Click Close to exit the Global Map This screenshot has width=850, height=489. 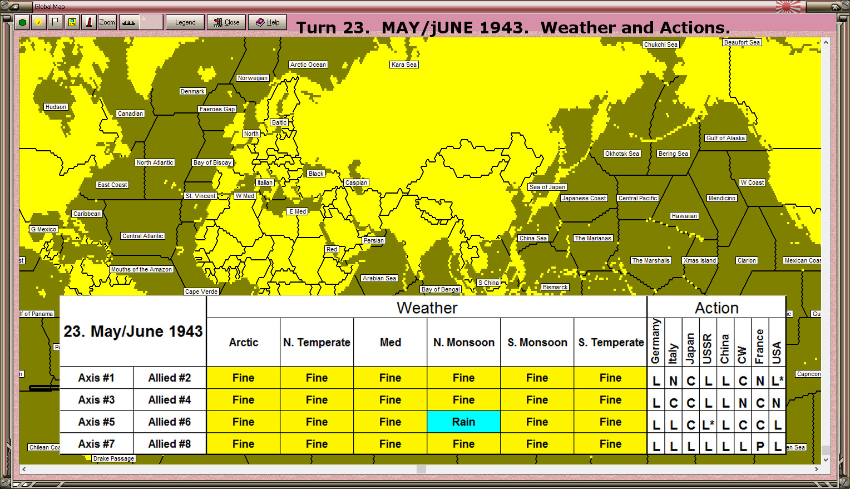(x=226, y=22)
